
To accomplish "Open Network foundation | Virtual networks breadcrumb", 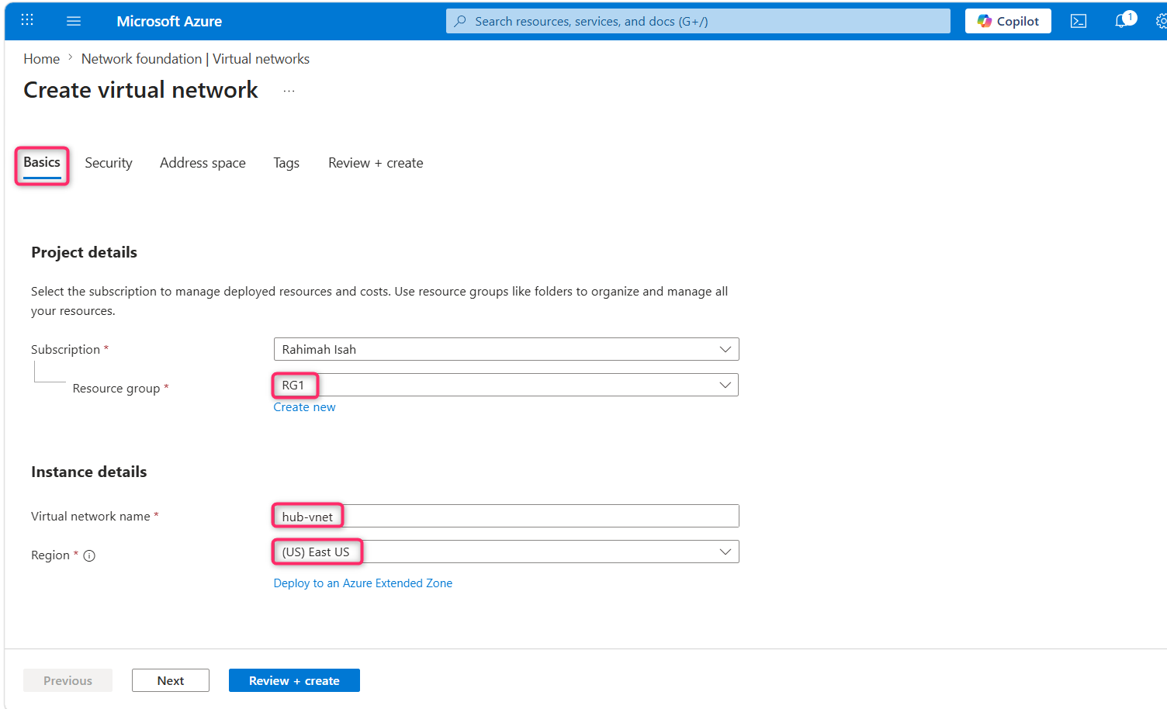I will (196, 59).
